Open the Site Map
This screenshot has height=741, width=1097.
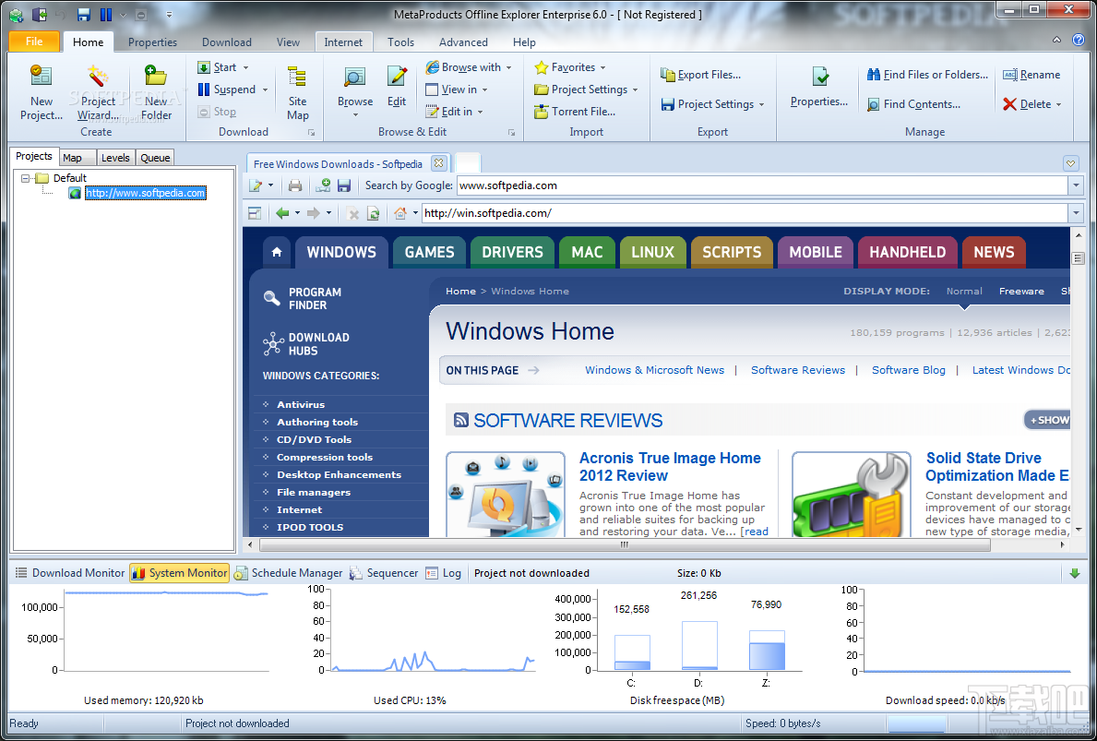(297, 92)
